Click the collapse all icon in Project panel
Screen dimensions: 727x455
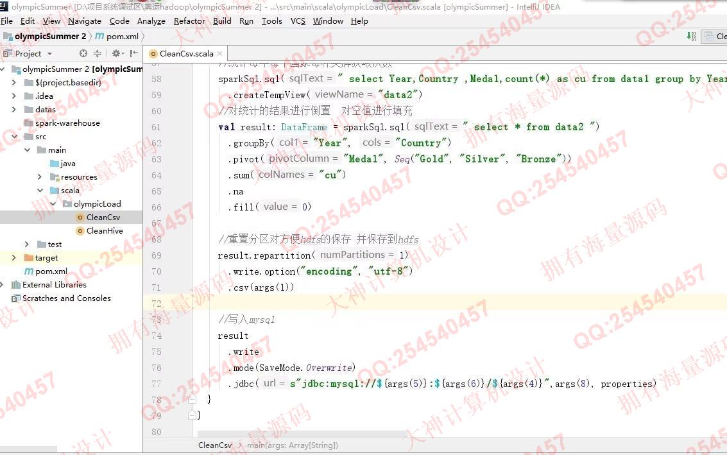[98, 53]
